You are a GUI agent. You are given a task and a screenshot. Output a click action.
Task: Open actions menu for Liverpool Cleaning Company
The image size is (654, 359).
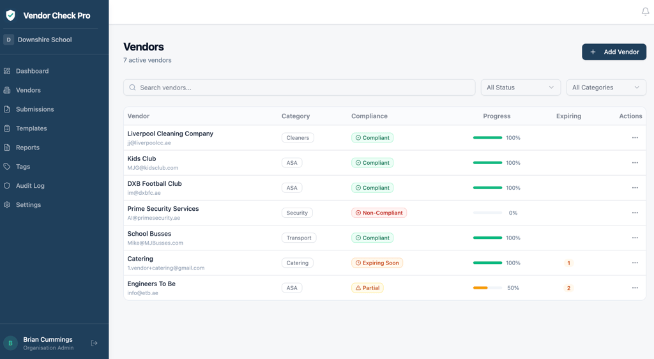pyautogui.click(x=634, y=138)
